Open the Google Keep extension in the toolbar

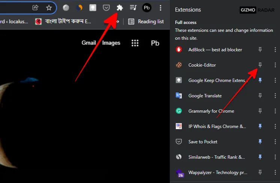tap(93, 7)
